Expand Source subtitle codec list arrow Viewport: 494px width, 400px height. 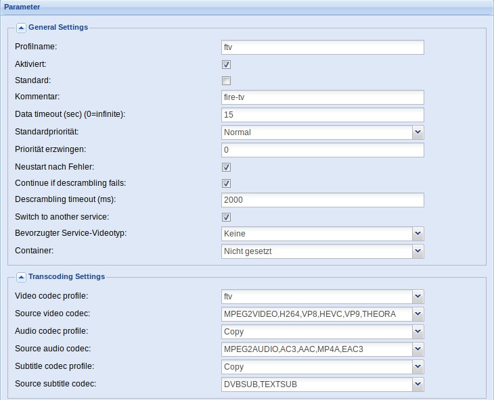tap(418, 384)
